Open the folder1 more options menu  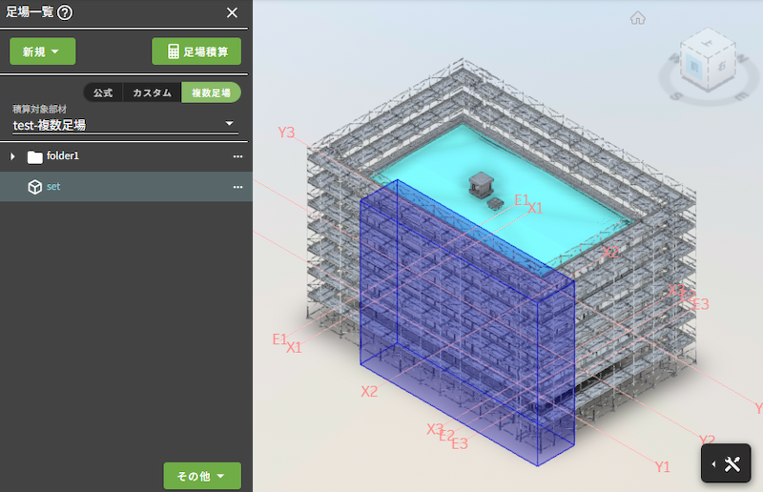coord(237,156)
